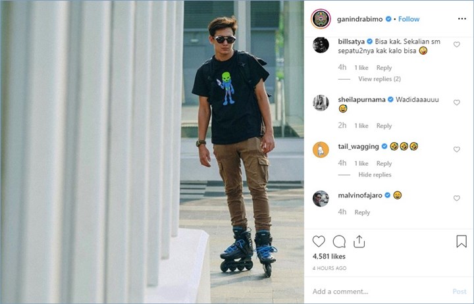Screen dimensions: 474x304
Task: Like the post with heart icon
Action: pyautogui.click(x=319, y=241)
